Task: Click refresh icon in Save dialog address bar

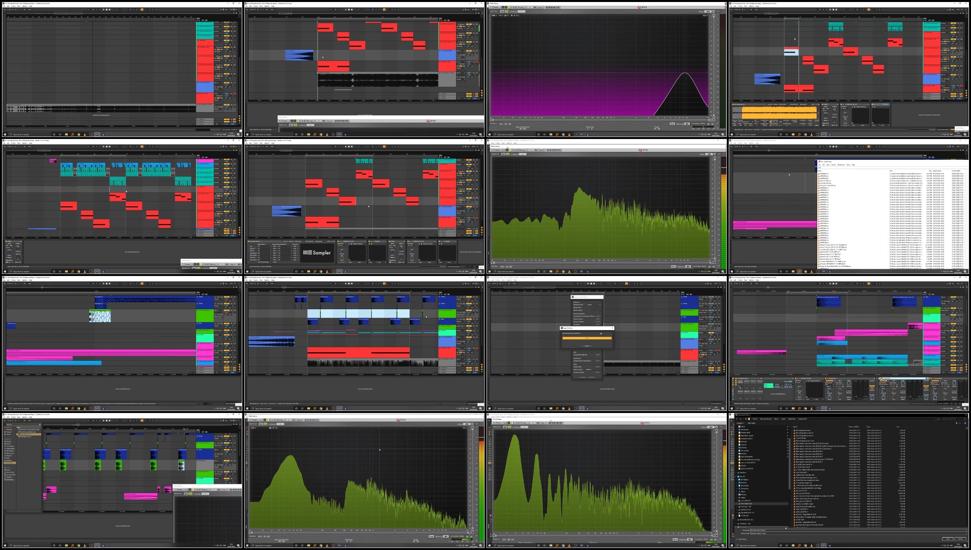Action: click(x=938, y=419)
